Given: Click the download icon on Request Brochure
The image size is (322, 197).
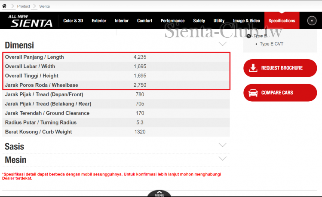Looking at the screenshot, I should tap(253, 68).
